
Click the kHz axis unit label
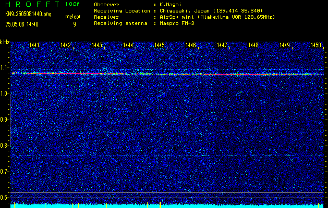(5, 42)
